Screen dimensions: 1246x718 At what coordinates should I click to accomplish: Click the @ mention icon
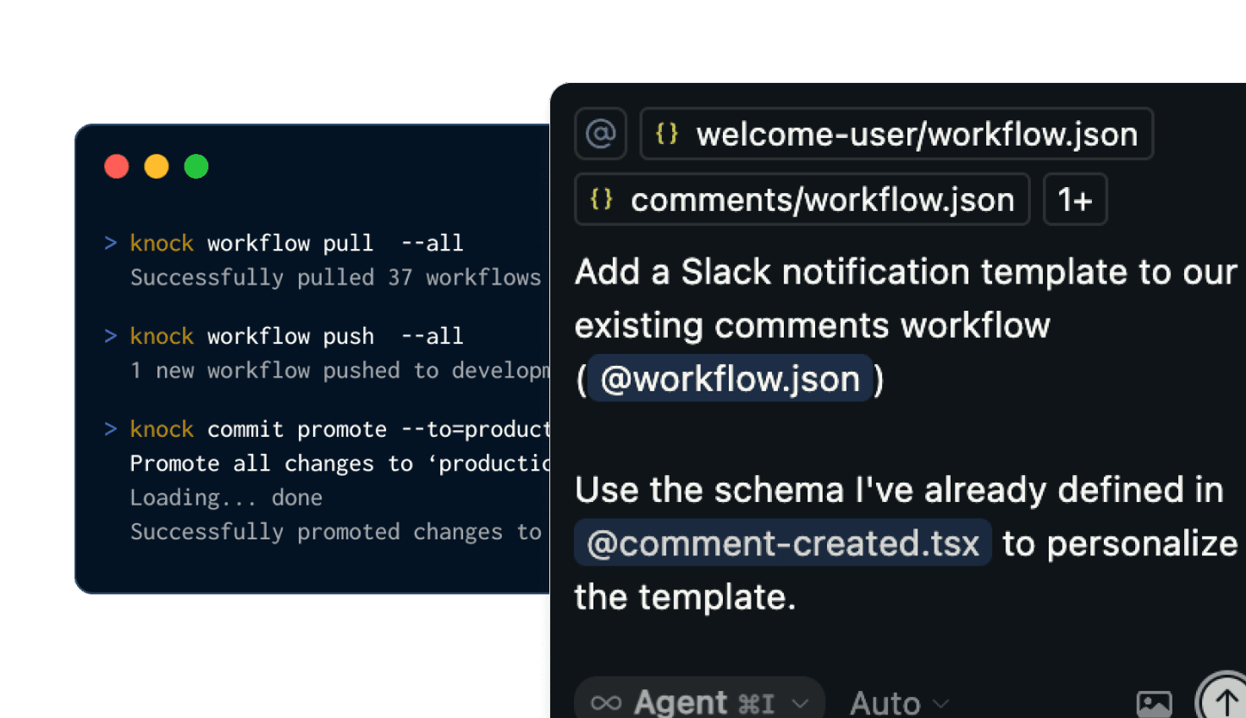[x=600, y=133]
